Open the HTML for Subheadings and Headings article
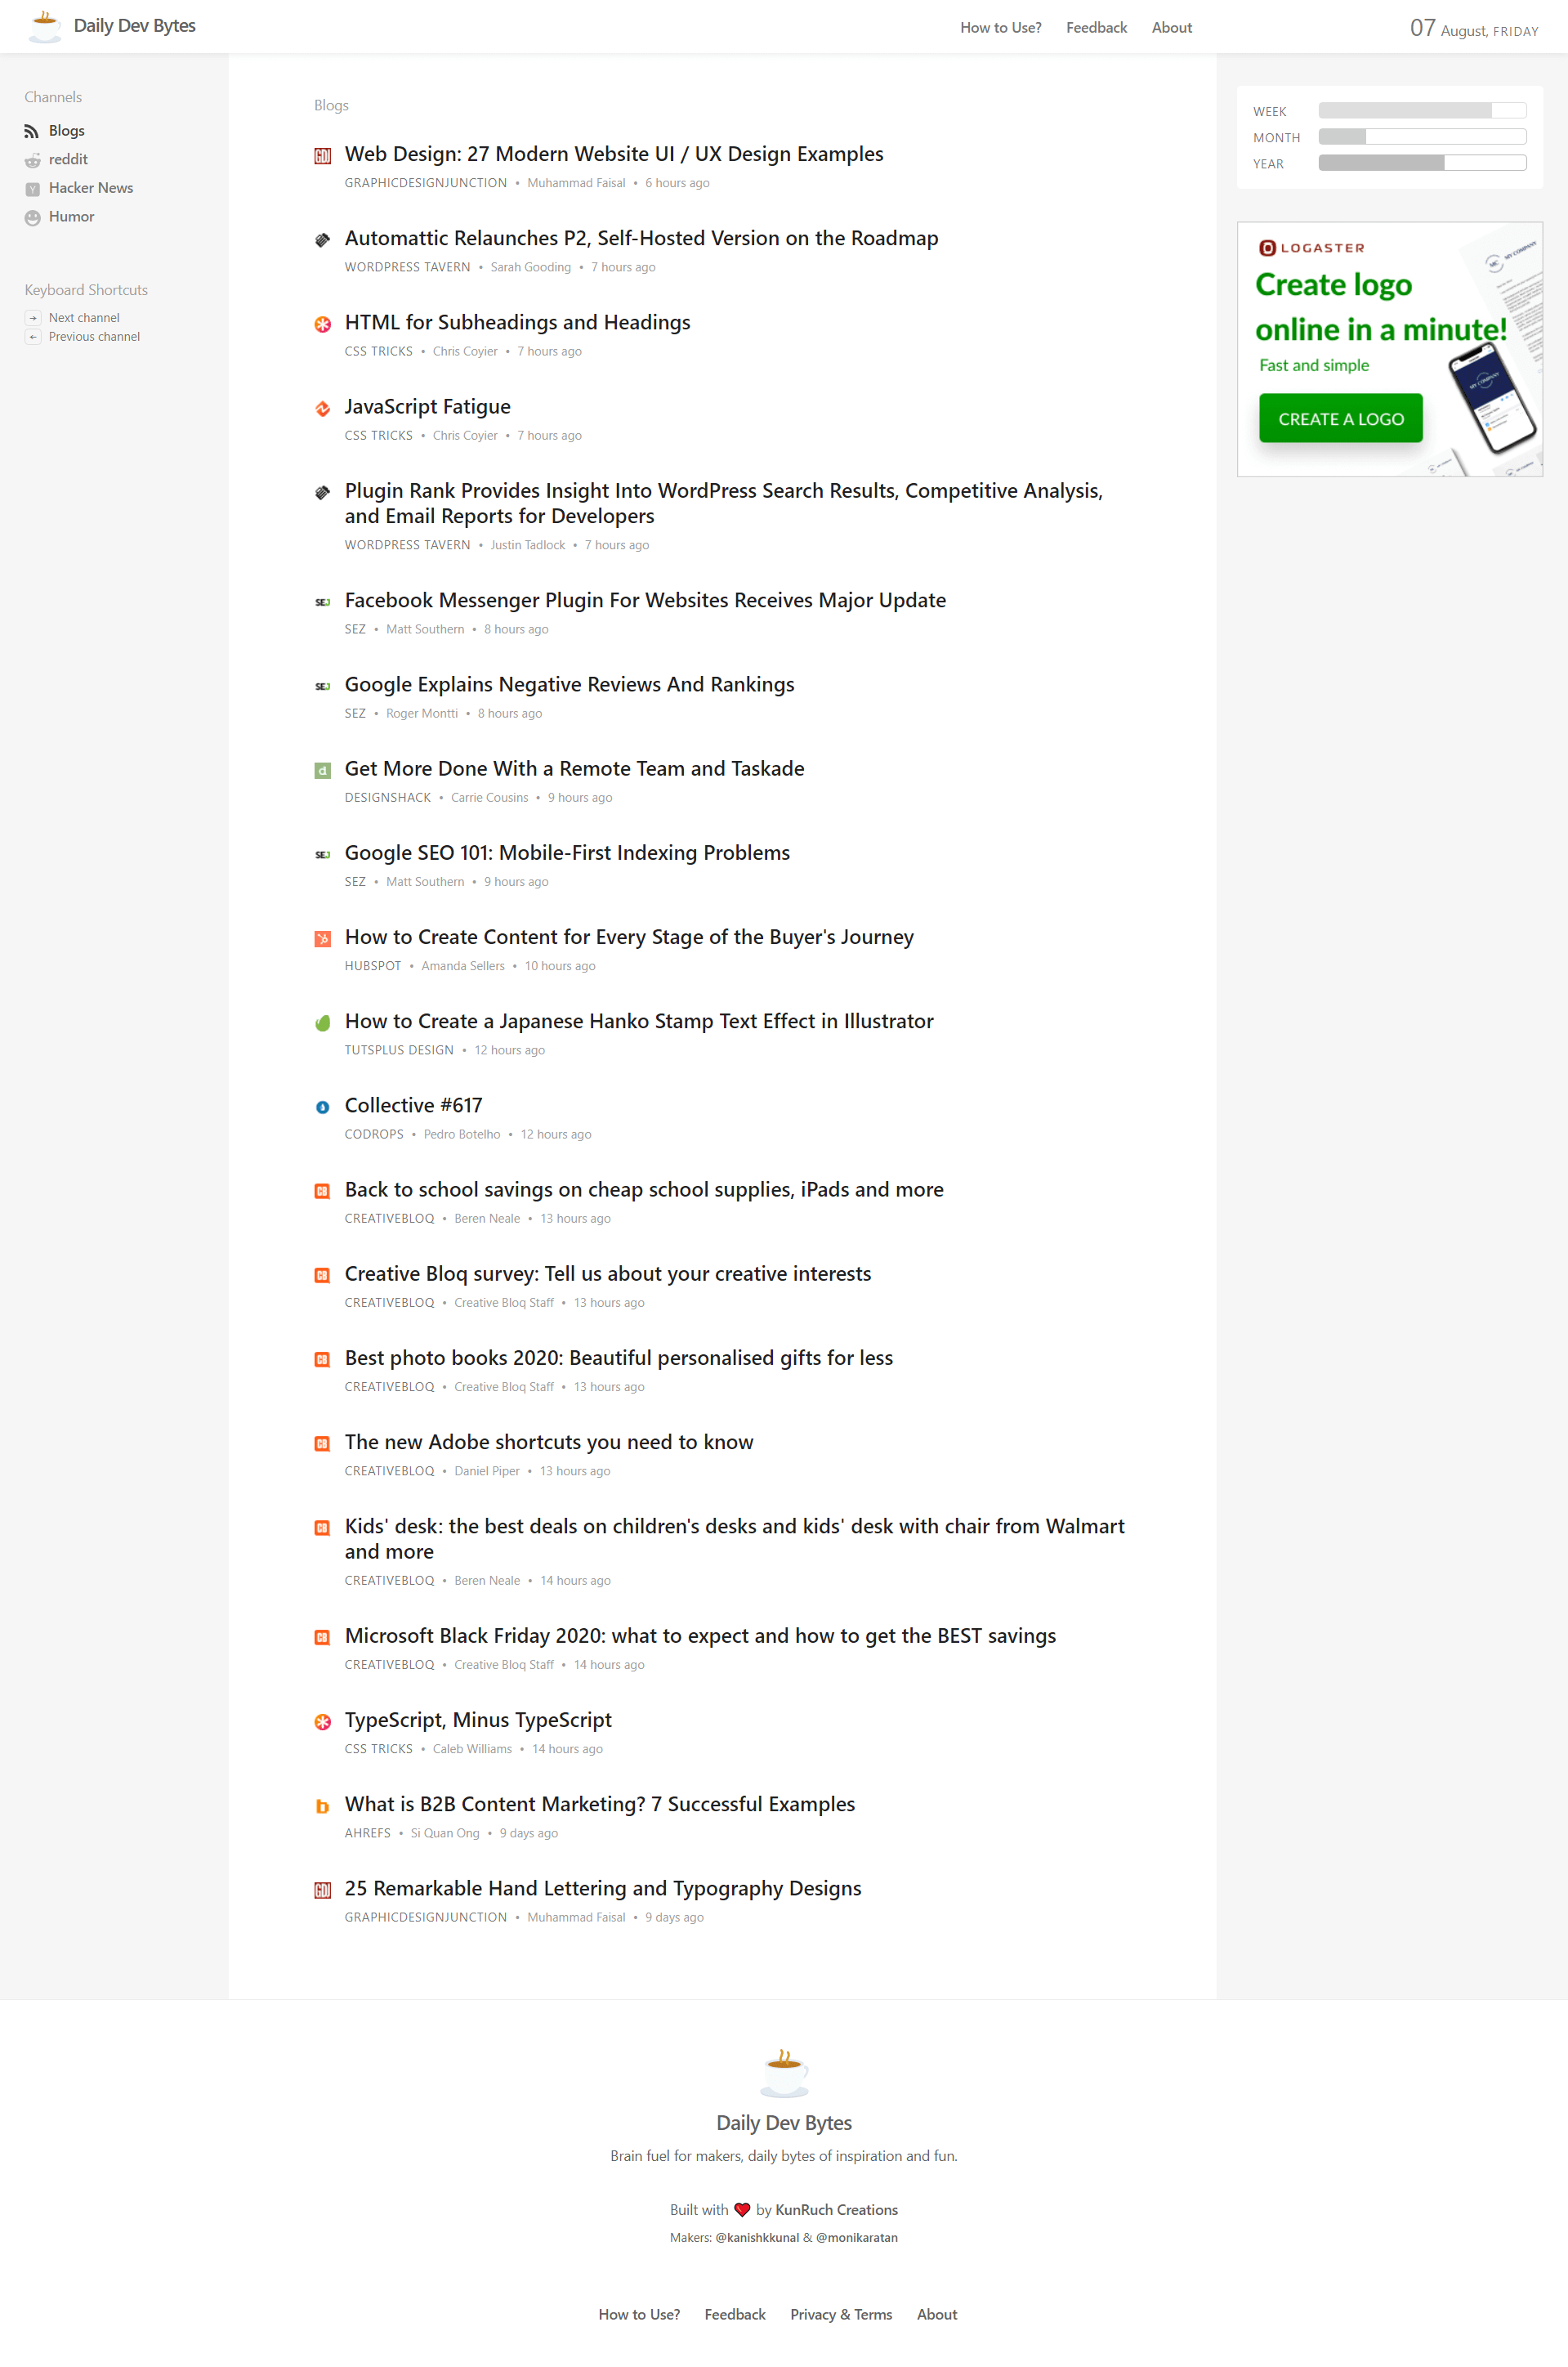 click(517, 322)
